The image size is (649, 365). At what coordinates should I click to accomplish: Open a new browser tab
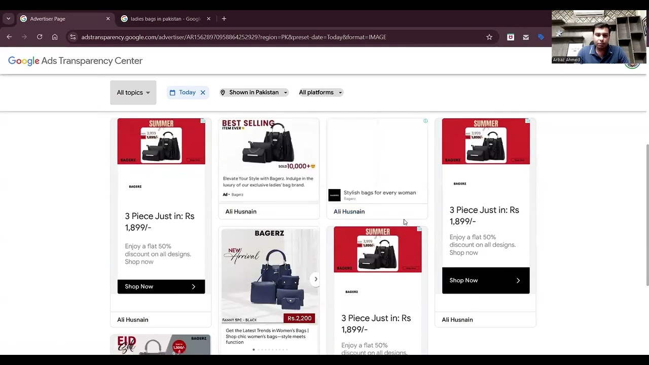pos(224,19)
